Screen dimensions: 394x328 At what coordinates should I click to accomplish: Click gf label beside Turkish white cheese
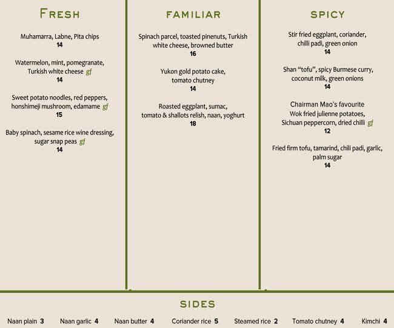tap(88, 72)
